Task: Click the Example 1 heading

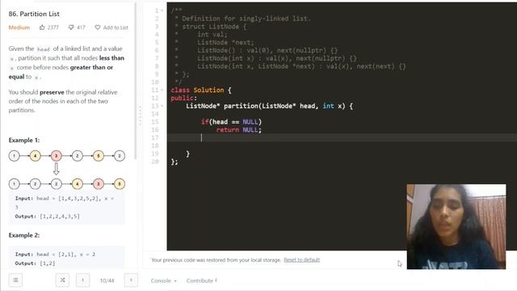Action: click(24, 140)
